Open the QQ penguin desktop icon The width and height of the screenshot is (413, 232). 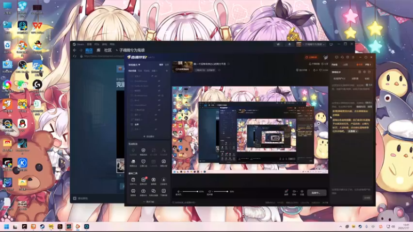pos(22,125)
